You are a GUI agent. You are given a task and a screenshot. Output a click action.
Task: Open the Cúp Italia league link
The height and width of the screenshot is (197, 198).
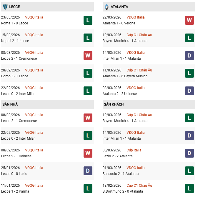(x=134, y=150)
